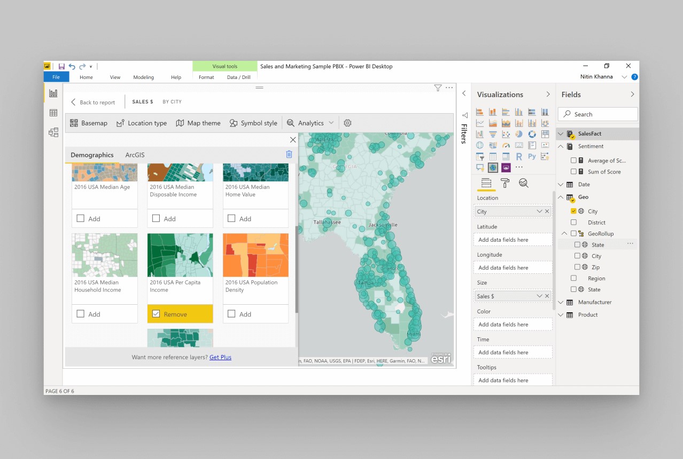Screen dimensions: 683x459
Task: Select the Python visual icon
Action: click(532, 156)
